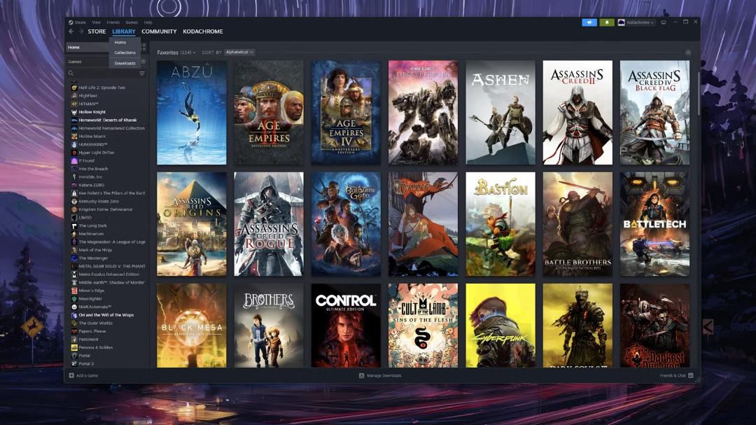Select Collections from the Library menu
The width and height of the screenshot is (756, 425).
pos(125,52)
